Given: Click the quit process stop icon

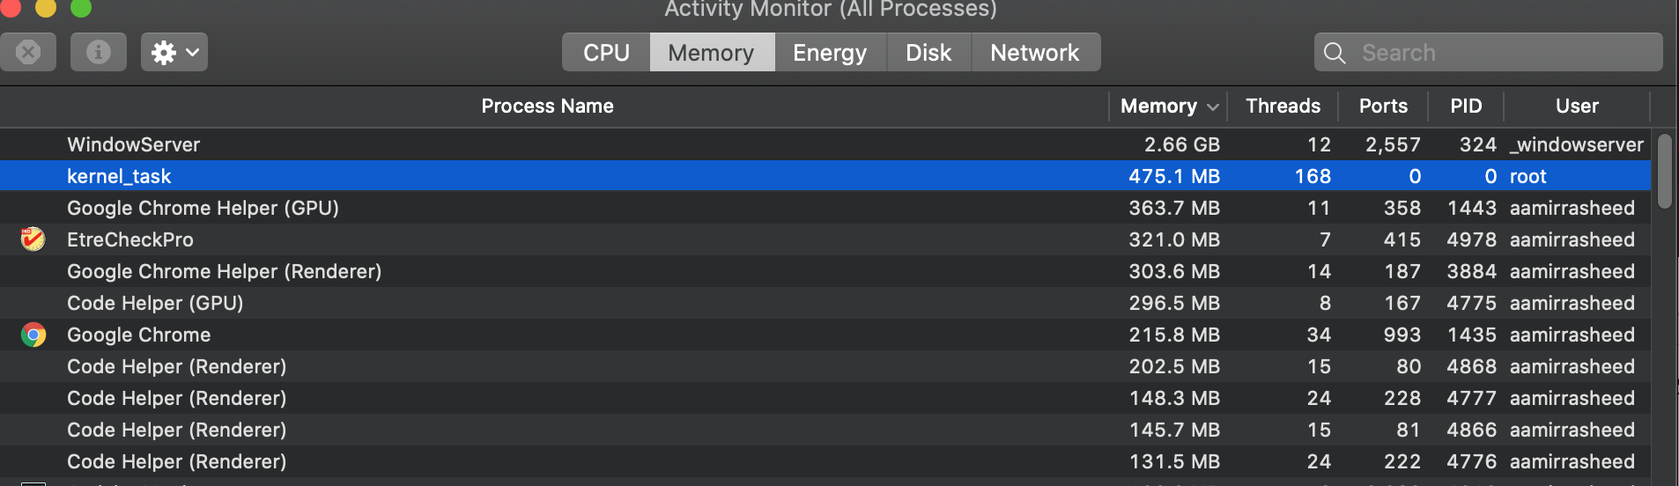Looking at the screenshot, I should point(28,52).
